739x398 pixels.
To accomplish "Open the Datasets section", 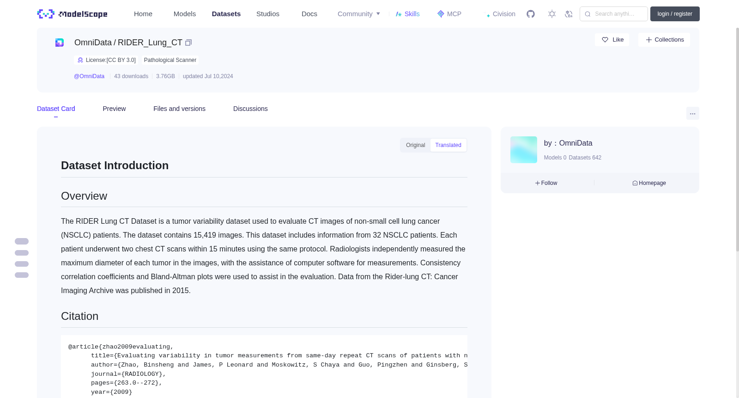I will pos(226,14).
